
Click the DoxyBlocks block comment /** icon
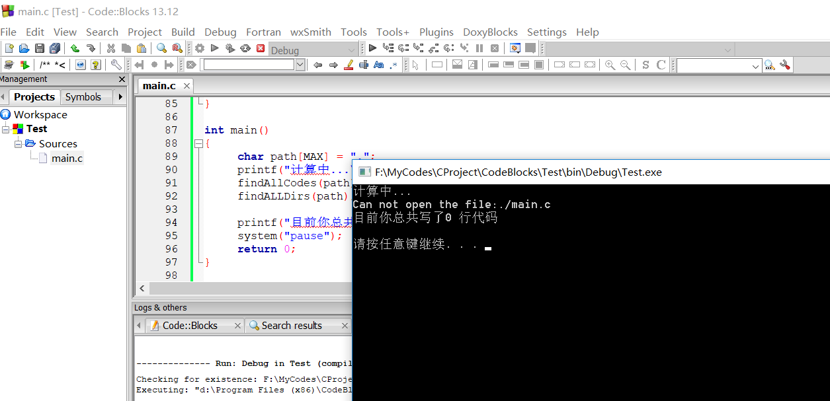point(45,65)
